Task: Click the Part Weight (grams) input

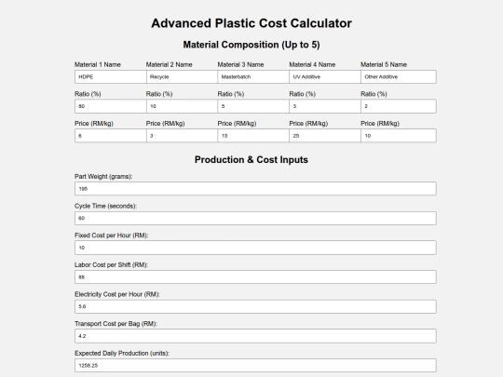Action: coord(255,188)
